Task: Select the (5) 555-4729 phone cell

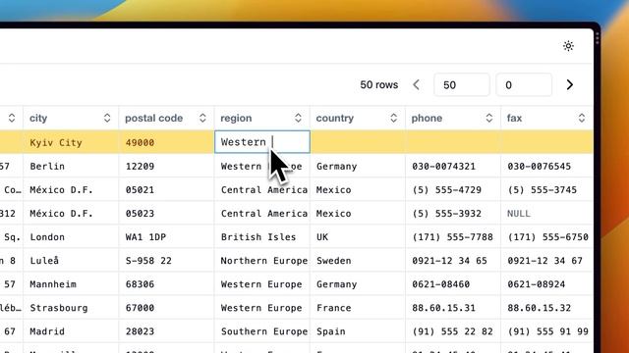Action: pos(453,189)
